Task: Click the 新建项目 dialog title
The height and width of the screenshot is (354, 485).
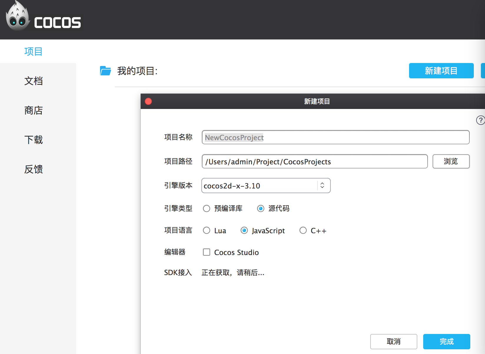Action: point(317,101)
